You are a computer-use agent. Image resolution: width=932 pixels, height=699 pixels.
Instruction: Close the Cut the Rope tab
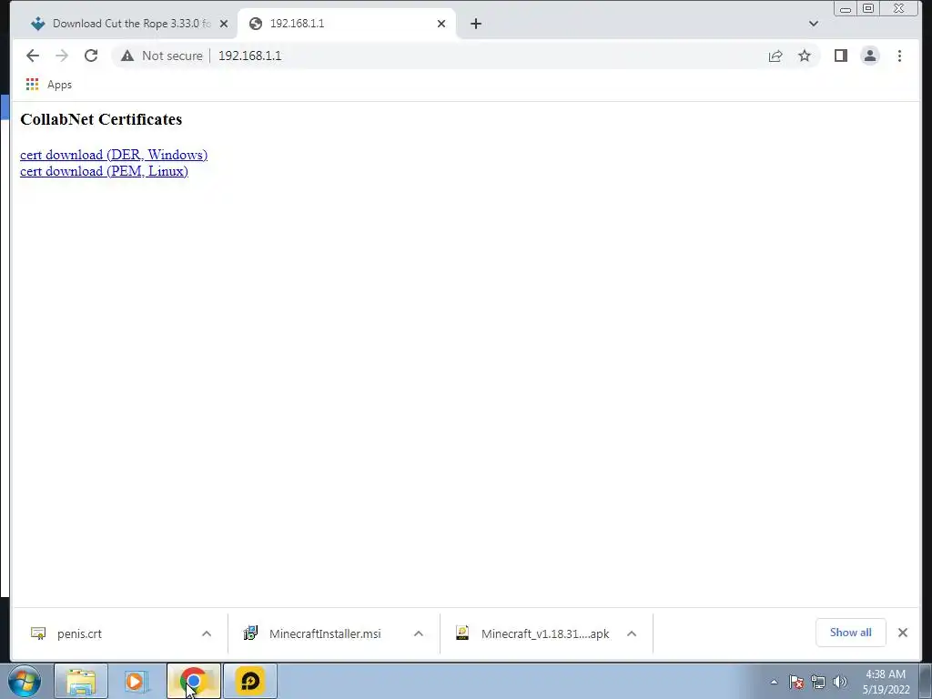click(224, 24)
